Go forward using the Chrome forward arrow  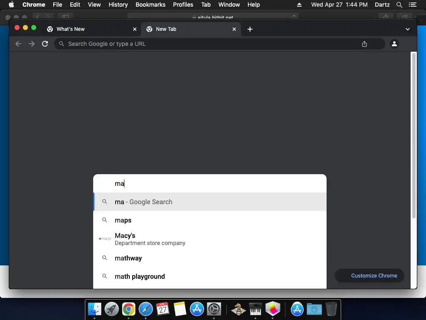coord(32,44)
